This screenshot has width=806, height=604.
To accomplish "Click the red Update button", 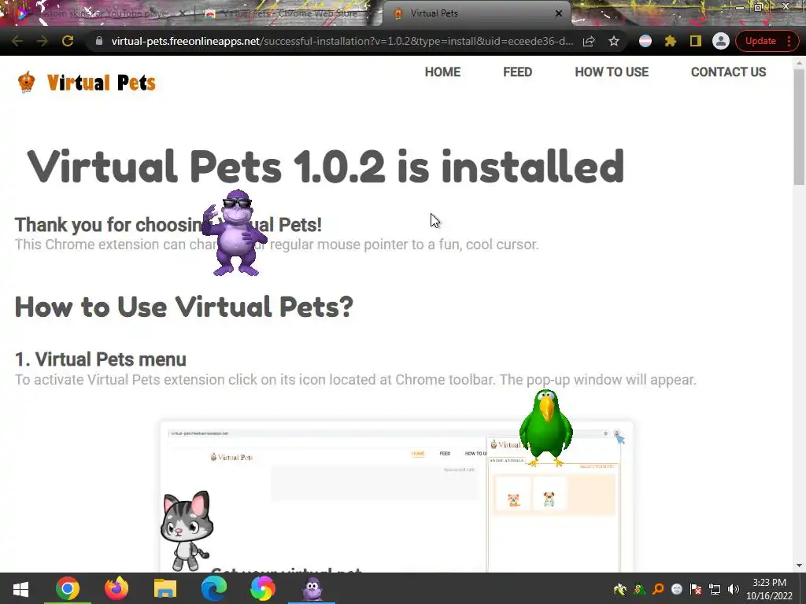I will (x=760, y=41).
